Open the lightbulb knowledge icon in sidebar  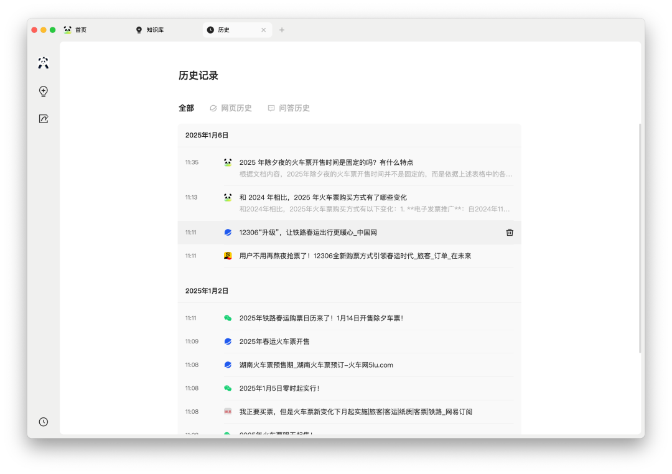(44, 91)
